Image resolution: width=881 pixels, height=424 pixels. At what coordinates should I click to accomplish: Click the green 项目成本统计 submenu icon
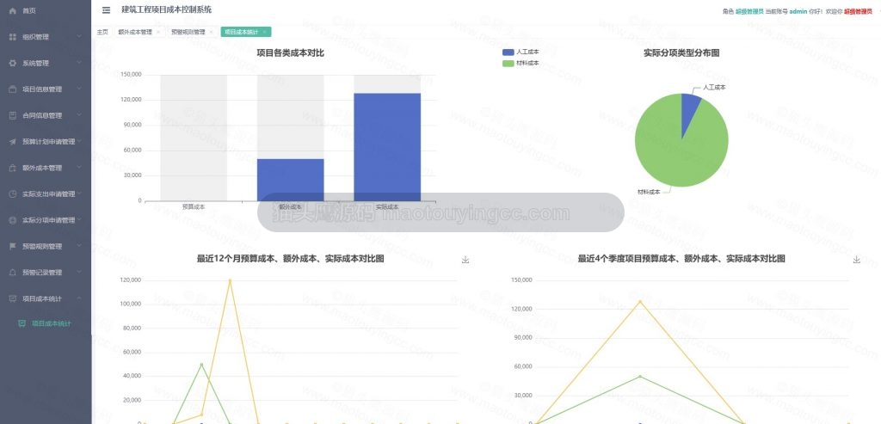[22, 324]
